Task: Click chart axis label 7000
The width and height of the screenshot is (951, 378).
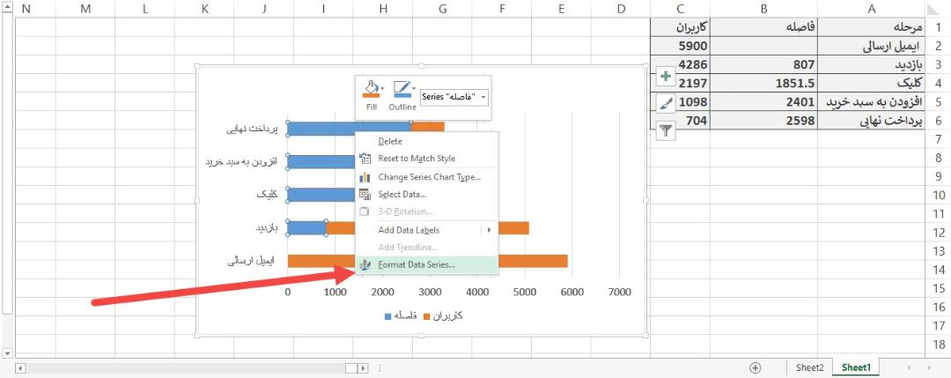Action: 619,293
